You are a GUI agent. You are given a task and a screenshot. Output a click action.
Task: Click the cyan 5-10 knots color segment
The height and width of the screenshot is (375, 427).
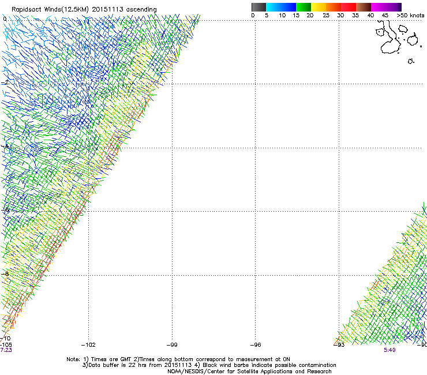tap(273, 7)
